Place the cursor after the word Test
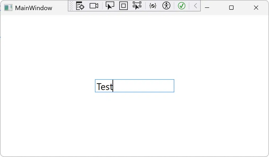 (113, 86)
